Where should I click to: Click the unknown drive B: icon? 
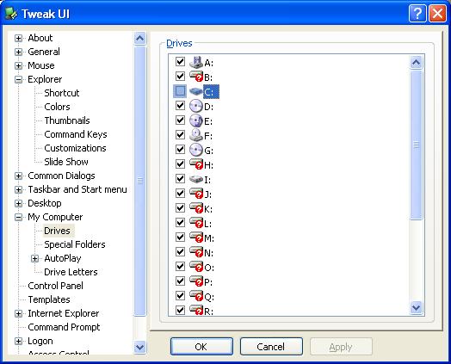196,77
